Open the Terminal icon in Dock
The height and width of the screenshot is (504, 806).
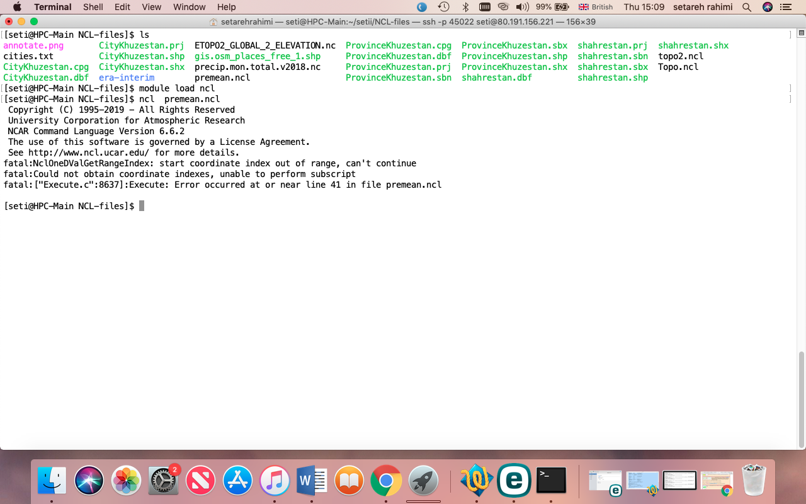[x=551, y=481]
